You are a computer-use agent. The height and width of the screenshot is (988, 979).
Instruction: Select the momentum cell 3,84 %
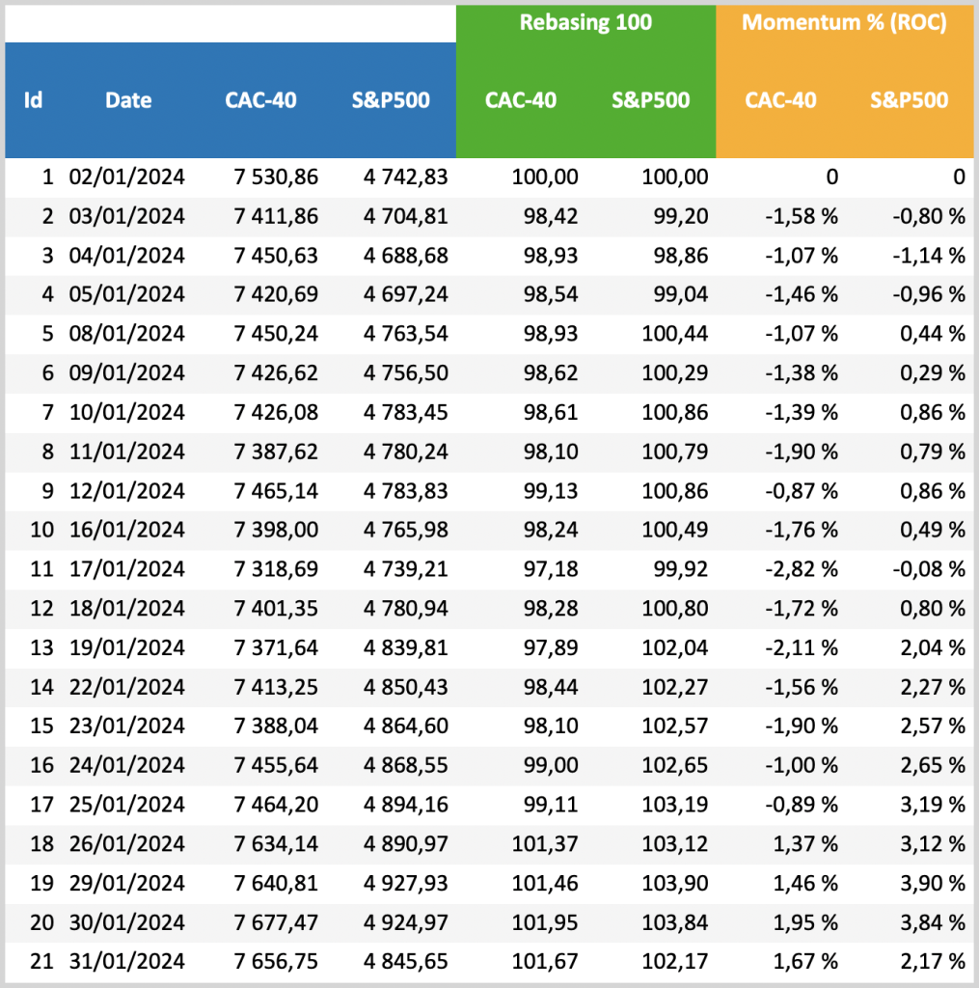[933, 923]
